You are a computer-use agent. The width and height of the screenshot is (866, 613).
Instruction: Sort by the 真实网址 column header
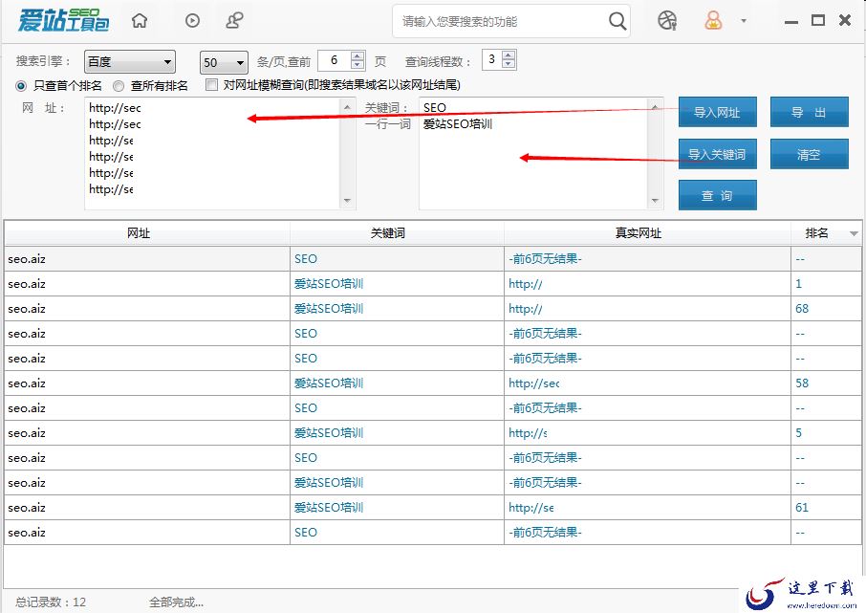click(x=647, y=233)
